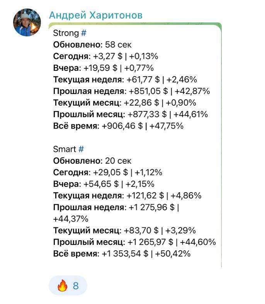
Task: Click Smart "Прошлая неделя" line showing +1 275,96 $
Action: point(116,207)
